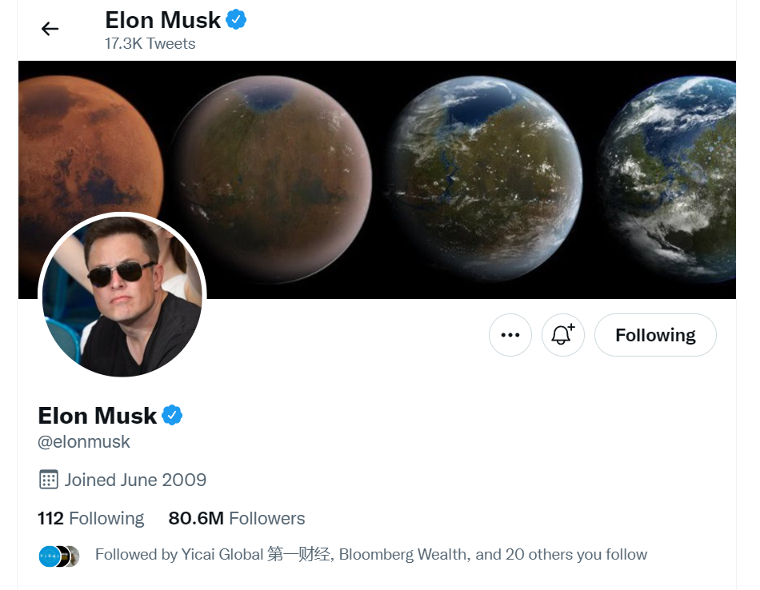Viewport: 760px width, 590px height.
Task: Open the 17.3K Tweets count in header
Action: coord(150,44)
